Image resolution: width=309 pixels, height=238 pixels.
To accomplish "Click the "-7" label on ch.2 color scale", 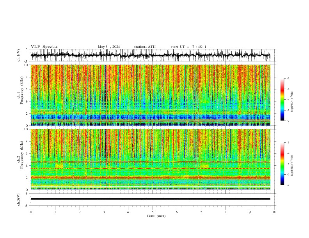I will 288,185.
